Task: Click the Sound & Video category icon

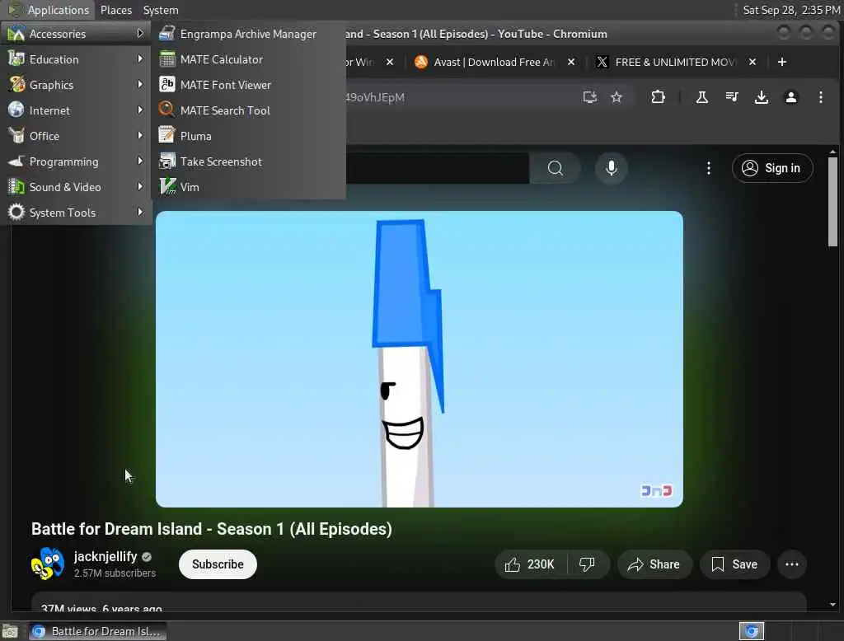Action: click(16, 187)
